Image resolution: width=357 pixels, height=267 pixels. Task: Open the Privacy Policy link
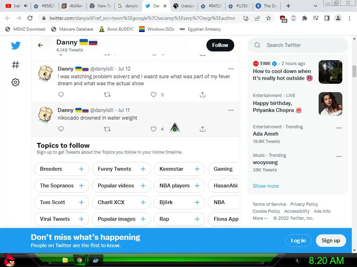click(x=304, y=204)
